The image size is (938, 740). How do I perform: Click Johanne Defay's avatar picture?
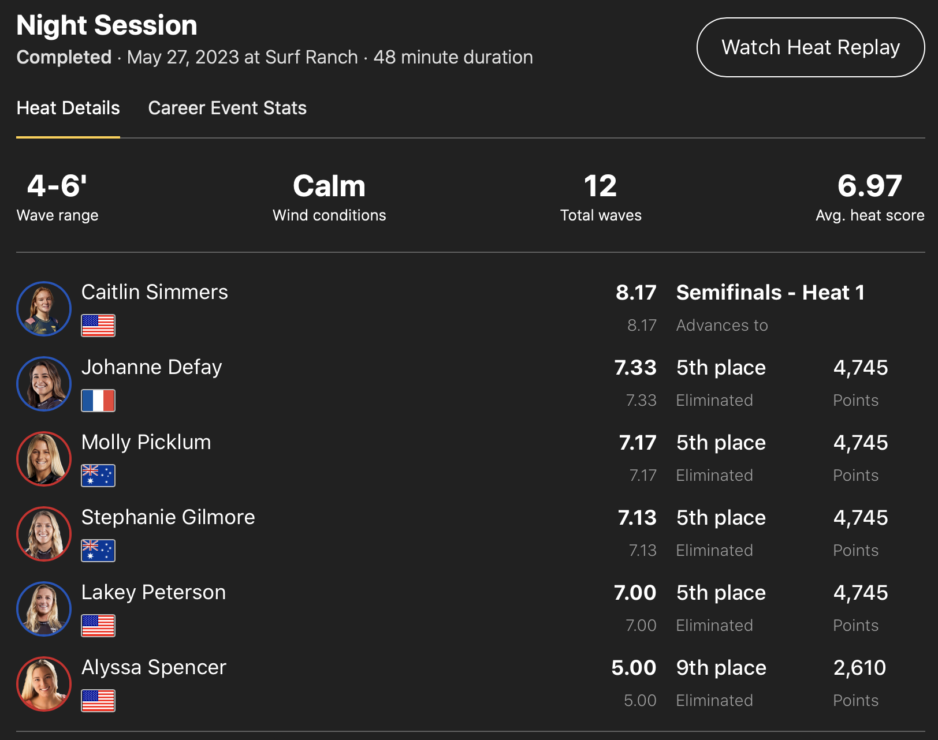pos(44,384)
